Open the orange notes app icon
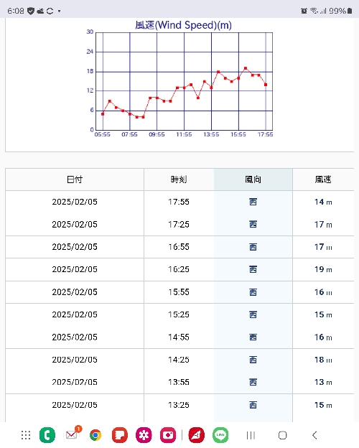Viewport: 359px width, 448px height. (119, 435)
